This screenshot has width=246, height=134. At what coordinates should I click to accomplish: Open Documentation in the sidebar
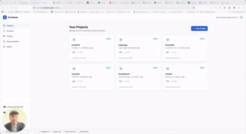coord(16,41)
